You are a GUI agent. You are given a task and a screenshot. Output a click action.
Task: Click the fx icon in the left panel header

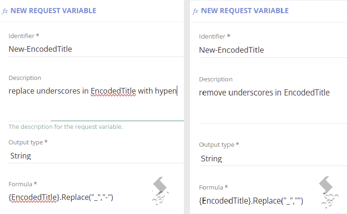coord(5,11)
